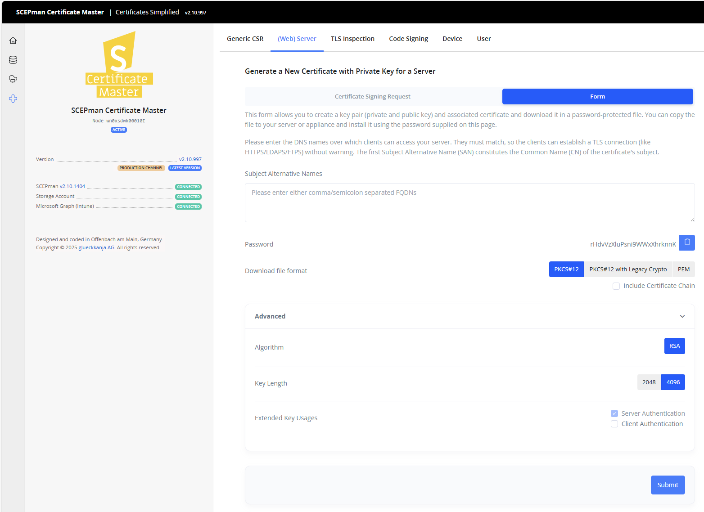
Task: Click the plus-shaped new certificate icon
Action: click(x=13, y=99)
